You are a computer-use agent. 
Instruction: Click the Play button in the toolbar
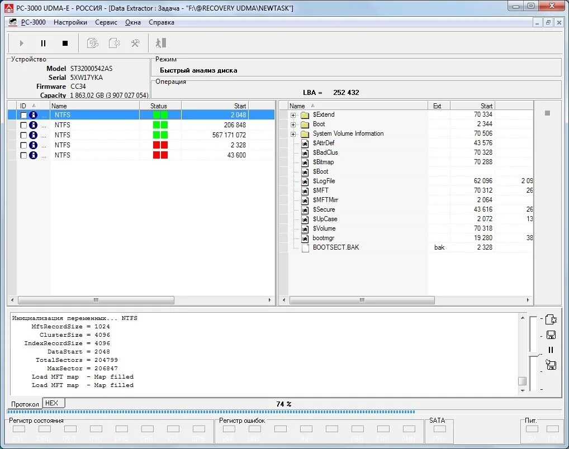tap(21, 43)
